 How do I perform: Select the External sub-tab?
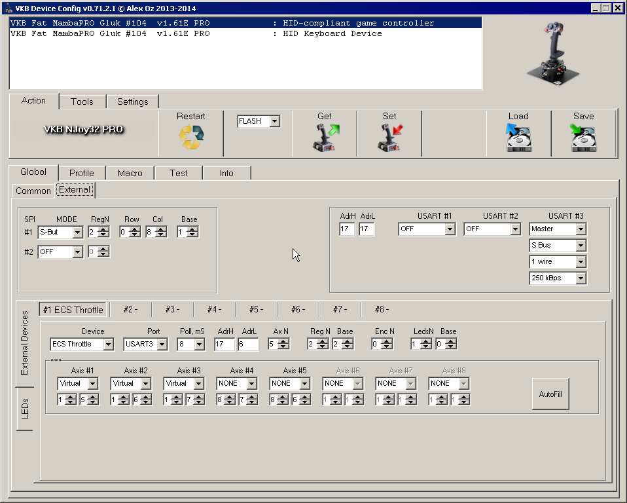[x=75, y=190]
